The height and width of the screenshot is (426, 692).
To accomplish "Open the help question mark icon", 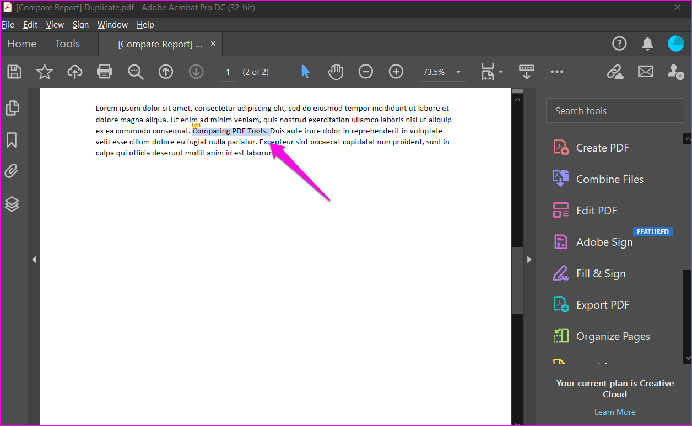I will coord(619,44).
